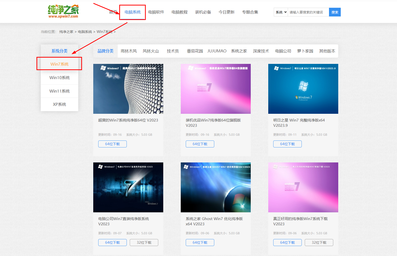Open the 电脑软件 navigation tab
The height and width of the screenshot is (256, 397).
[x=156, y=12]
